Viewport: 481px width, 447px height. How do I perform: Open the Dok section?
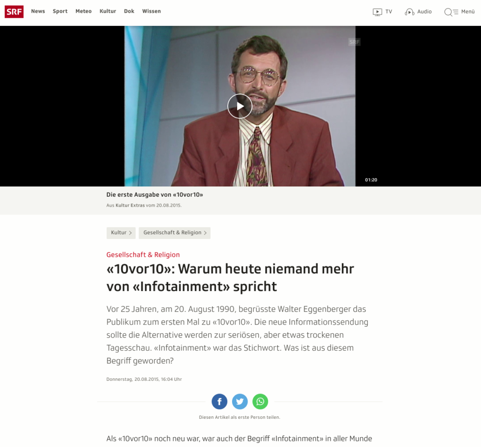[x=129, y=11]
